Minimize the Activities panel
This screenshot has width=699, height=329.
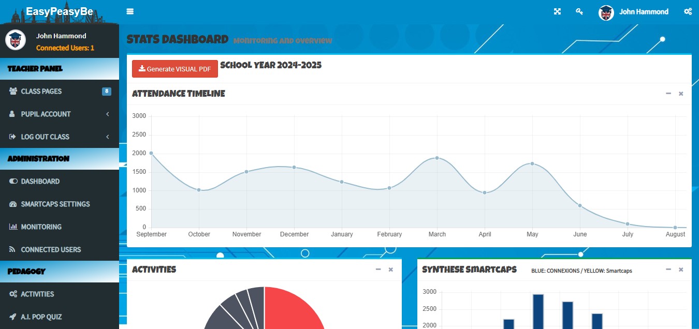378,270
